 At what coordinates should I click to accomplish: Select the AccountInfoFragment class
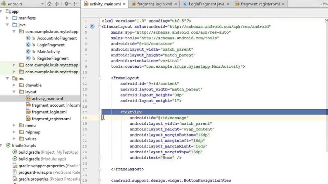tap(57, 38)
